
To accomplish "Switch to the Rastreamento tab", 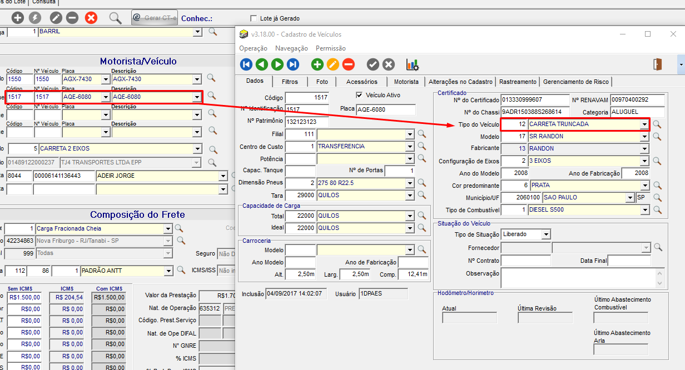I will 518,82.
